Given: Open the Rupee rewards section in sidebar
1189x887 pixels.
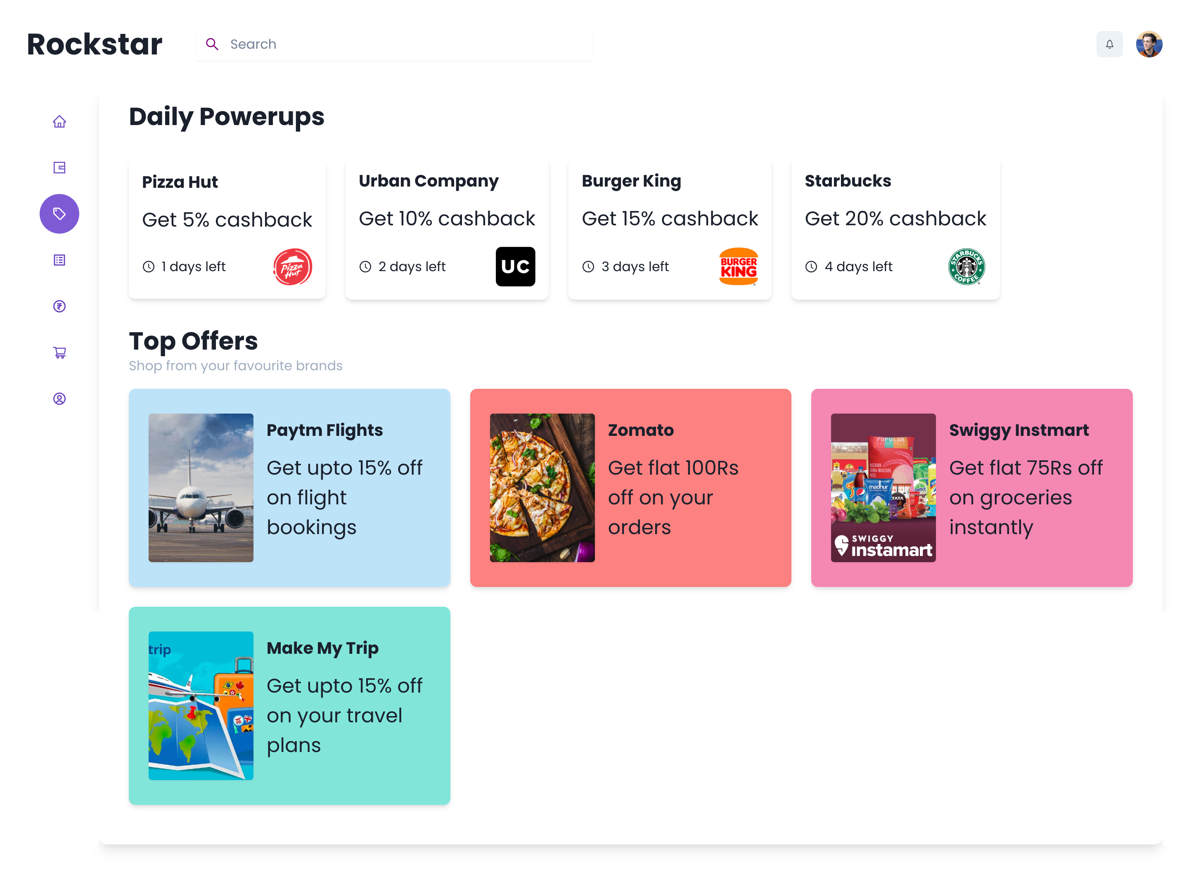Looking at the screenshot, I should coord(59,306).
